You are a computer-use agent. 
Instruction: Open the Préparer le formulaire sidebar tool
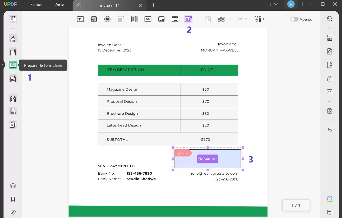click(x=13, y=65)
